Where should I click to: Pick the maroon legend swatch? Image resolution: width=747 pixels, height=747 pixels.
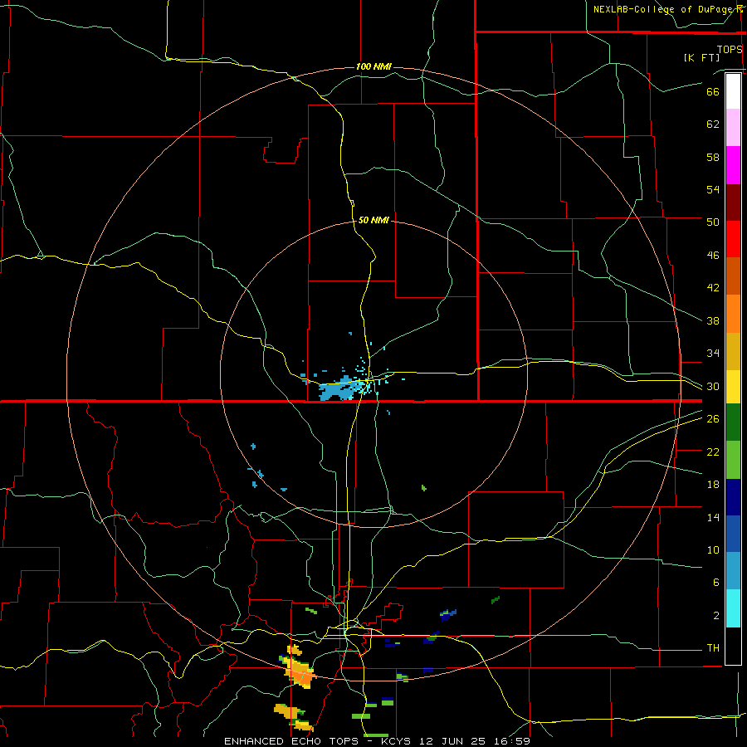click(x=733, y=203)
